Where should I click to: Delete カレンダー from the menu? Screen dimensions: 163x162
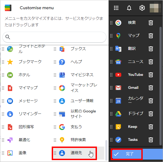tap(151, 101)
